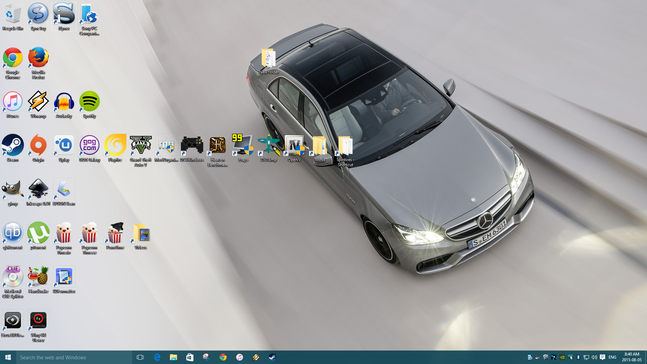The height and width of the screenshot is (364, 647).
Task: Select the Fraps desktop icon
Action: [243, 148]
